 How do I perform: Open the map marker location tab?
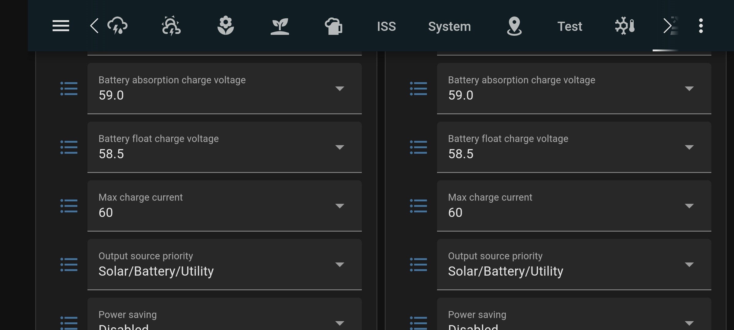(x=514, y=26)
